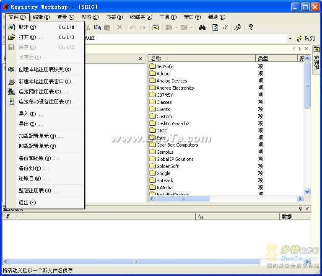Click the 转到 Go button
The width and height of the screenshot is (322, 276).
(306, 39)
